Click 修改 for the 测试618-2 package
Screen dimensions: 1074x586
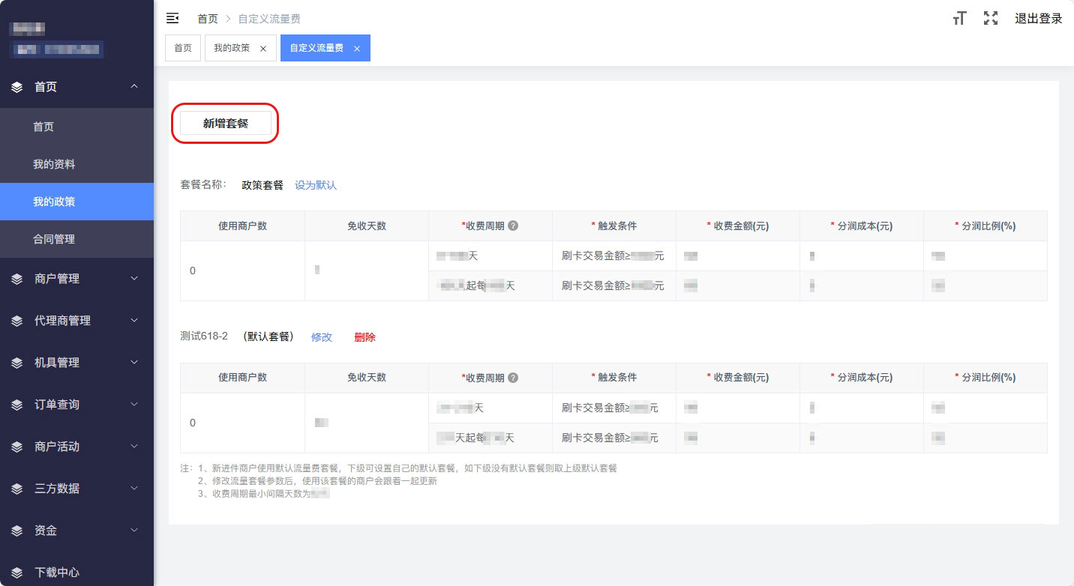coord(322,337)
